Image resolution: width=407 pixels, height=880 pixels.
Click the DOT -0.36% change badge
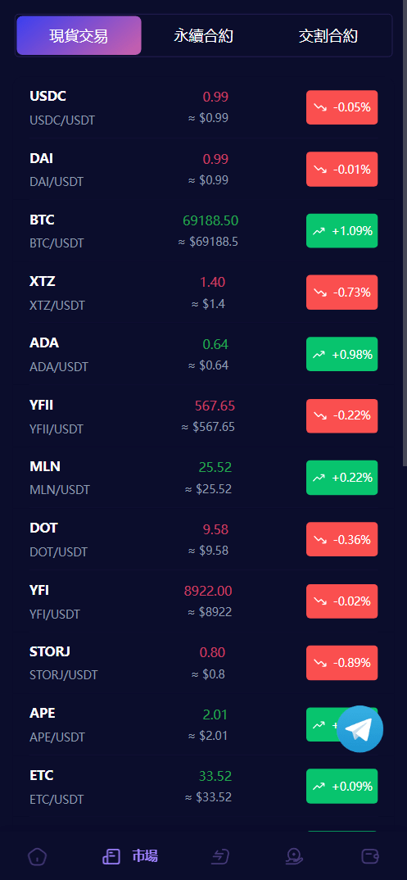click(342, 539)
